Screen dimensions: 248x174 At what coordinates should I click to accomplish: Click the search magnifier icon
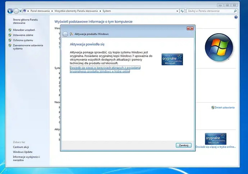235,11
